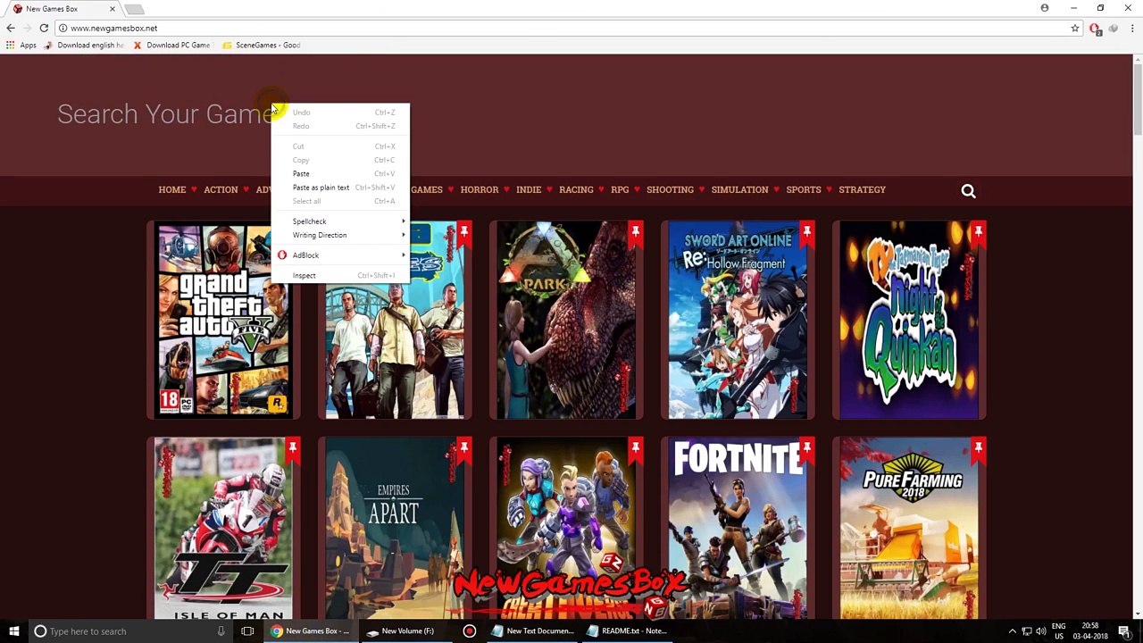Click the browser back arrow
Screen dimensions: 1143x643
pyautogui.click(x=11, y=28)
